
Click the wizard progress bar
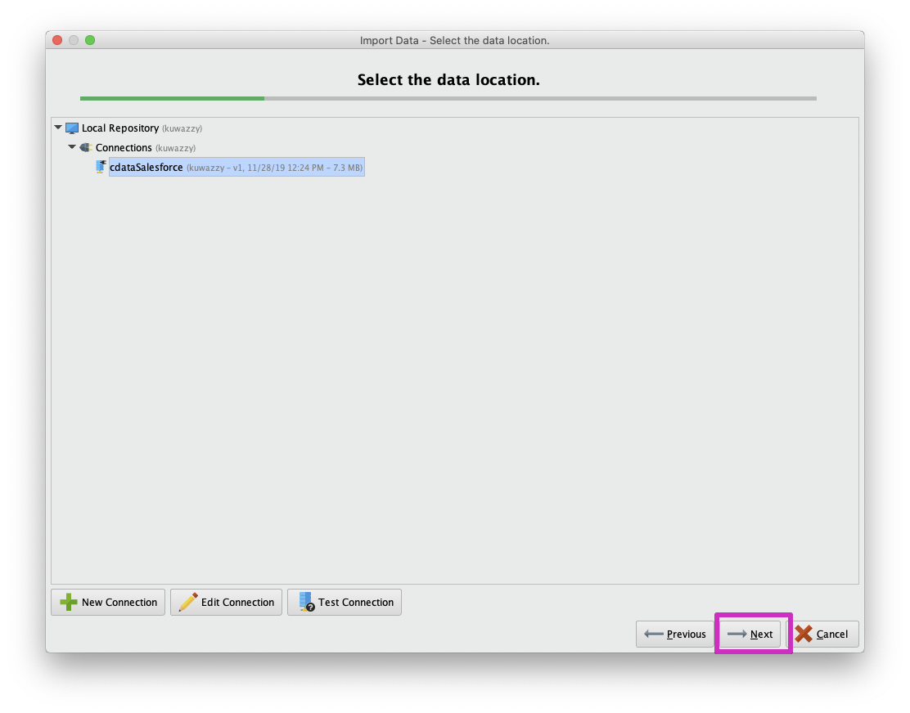(x=448, y=99)
